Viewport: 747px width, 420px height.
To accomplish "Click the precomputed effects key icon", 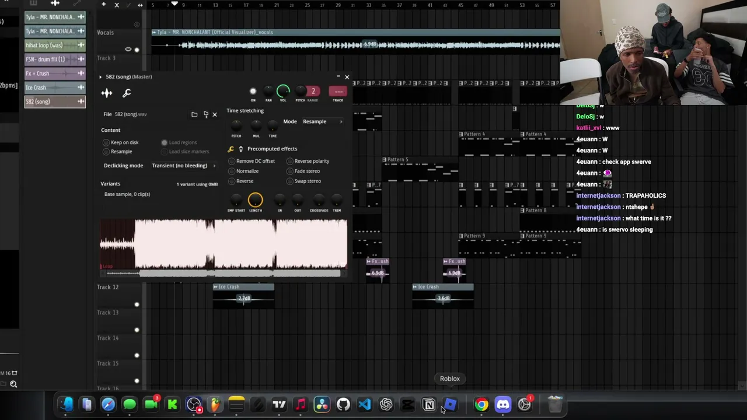I will tap(231, 149).
